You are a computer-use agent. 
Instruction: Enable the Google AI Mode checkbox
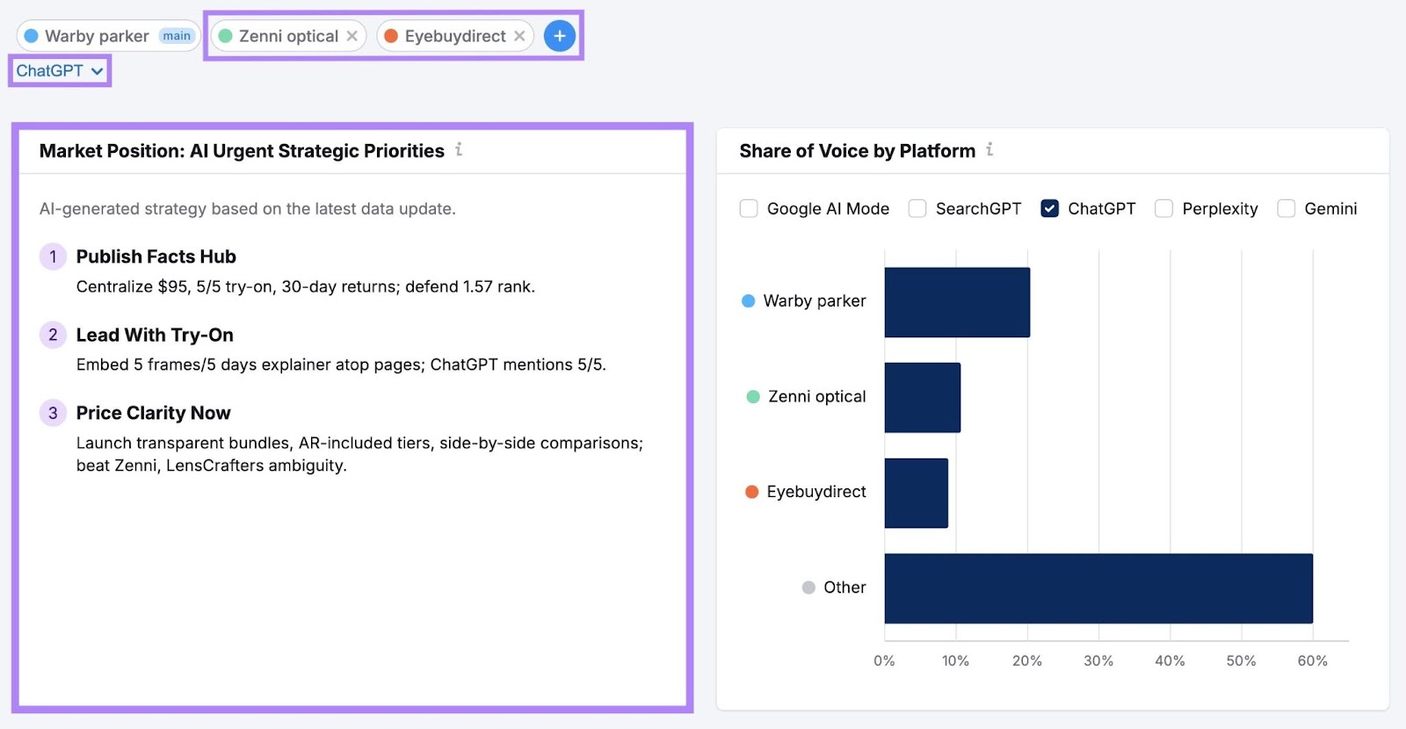click(749, 208)
